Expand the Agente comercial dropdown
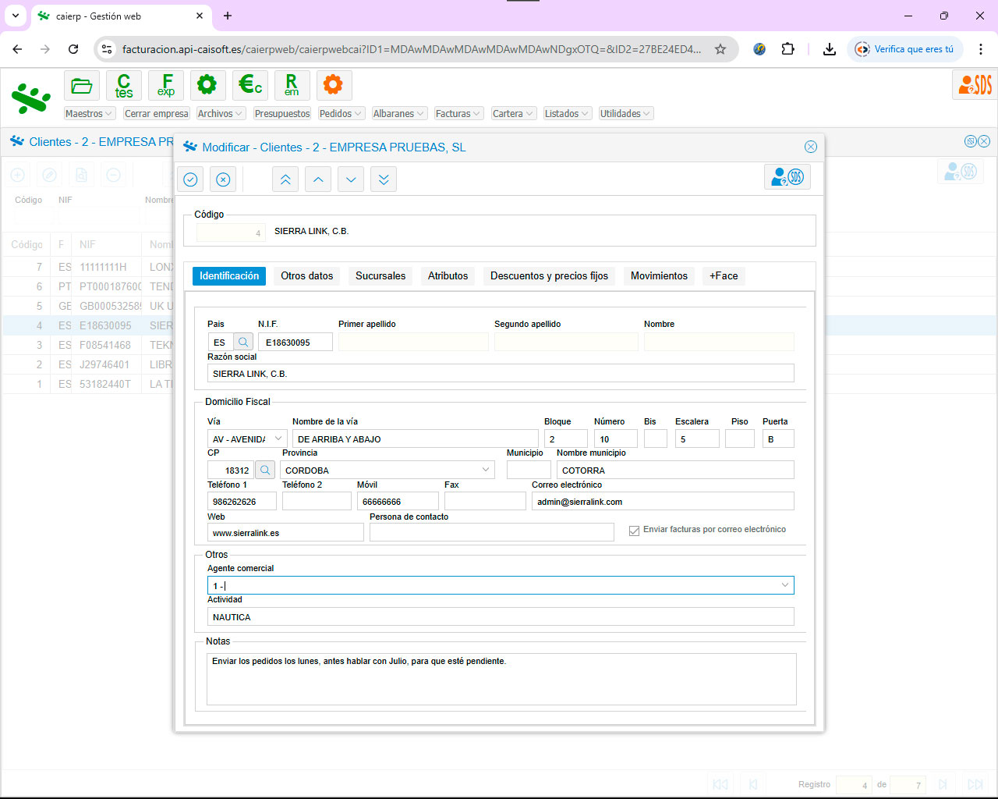 coord(785,585)
